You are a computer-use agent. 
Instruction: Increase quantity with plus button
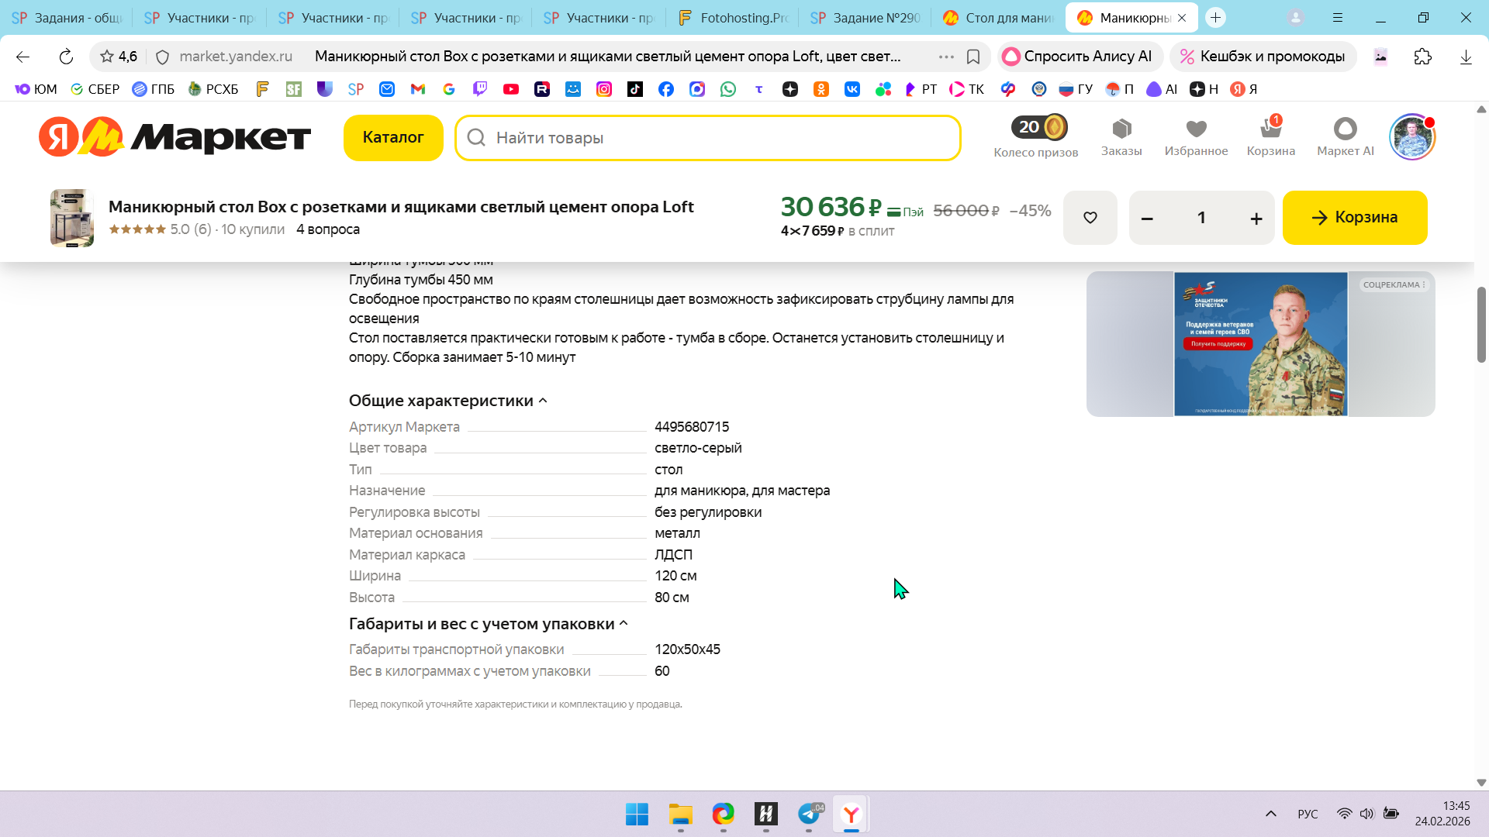[x=1256, y=219]
